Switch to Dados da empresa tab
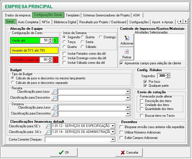 [18, 15]
